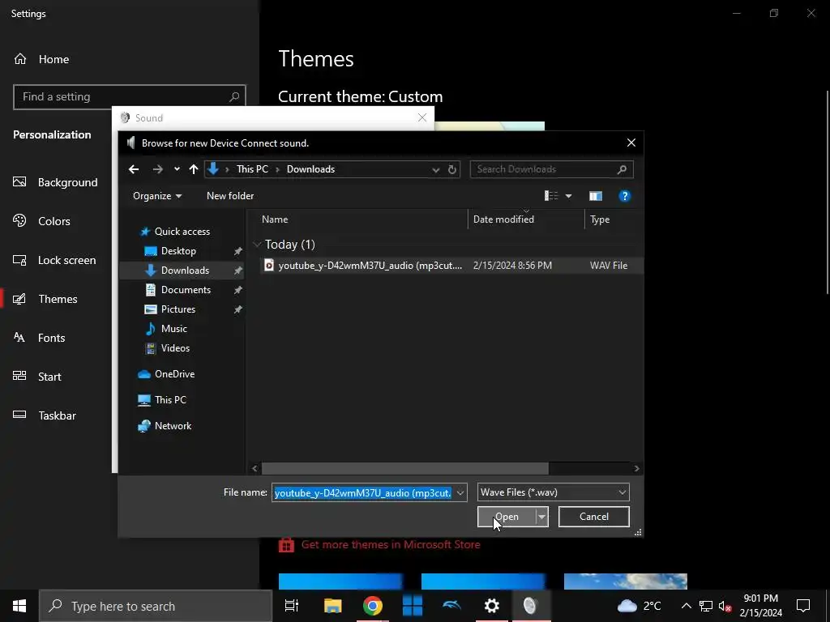
Task: Click the taskbar Type here to search box
Action: pyautogui.click(x=156, y=606)
